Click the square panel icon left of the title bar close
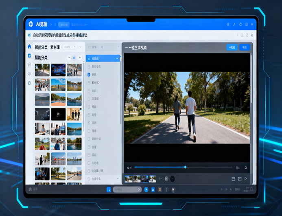The height and width of the screenshot is (216, 282). (x=247, y=24)
